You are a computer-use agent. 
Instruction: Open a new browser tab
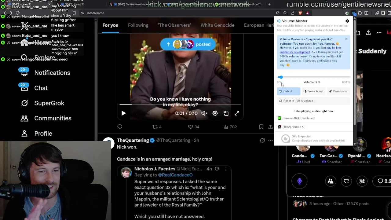tap(269, 4)
